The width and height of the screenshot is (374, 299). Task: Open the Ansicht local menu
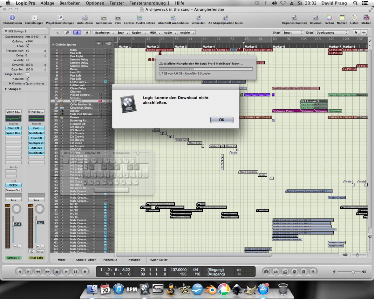(187, 33)
